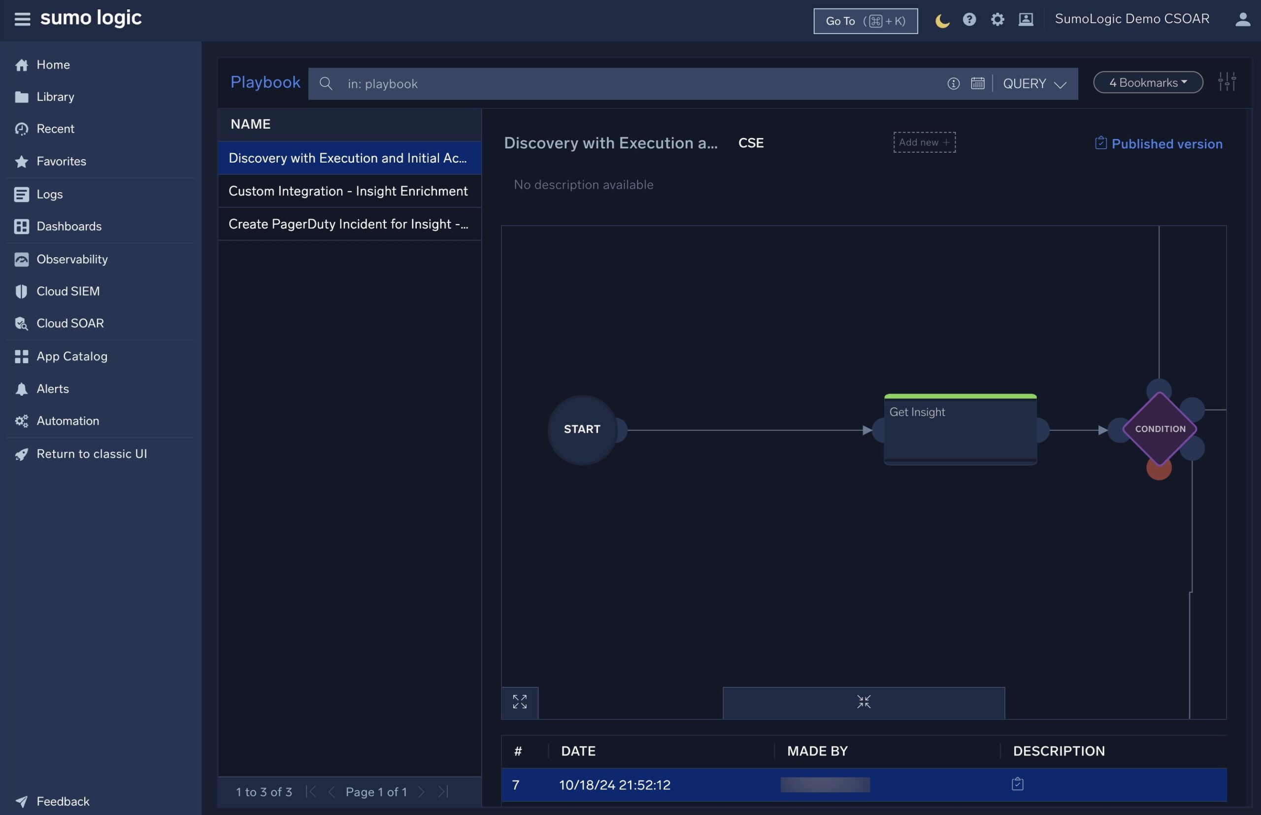1261x815 pixels.
Task: Go to first page of playbook list
Action: pos(311,792)
